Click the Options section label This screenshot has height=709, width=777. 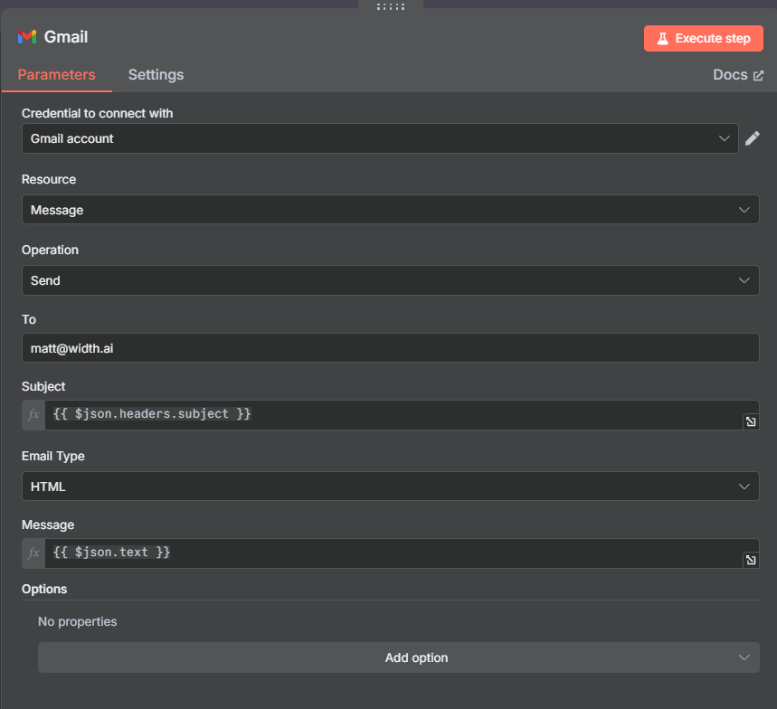(44, 589)
